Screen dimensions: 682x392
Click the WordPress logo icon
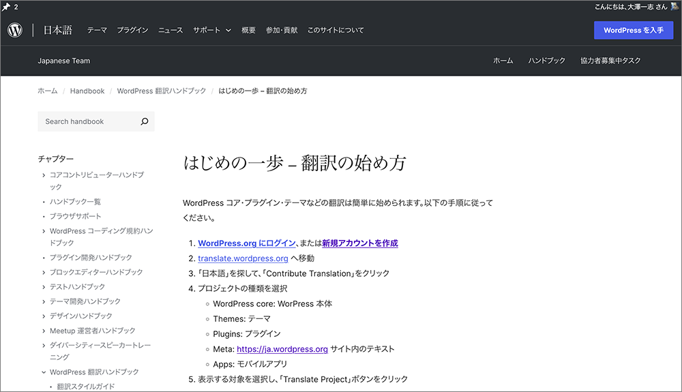point(15,30)
